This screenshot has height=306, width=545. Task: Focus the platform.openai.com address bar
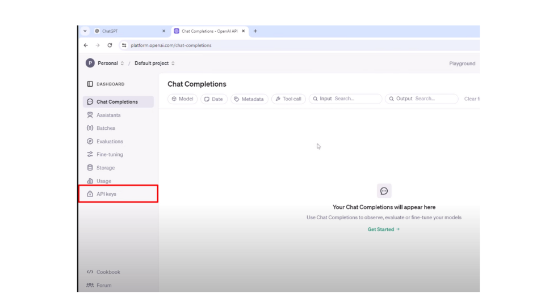pyautogui.click(x=299, y=45)
